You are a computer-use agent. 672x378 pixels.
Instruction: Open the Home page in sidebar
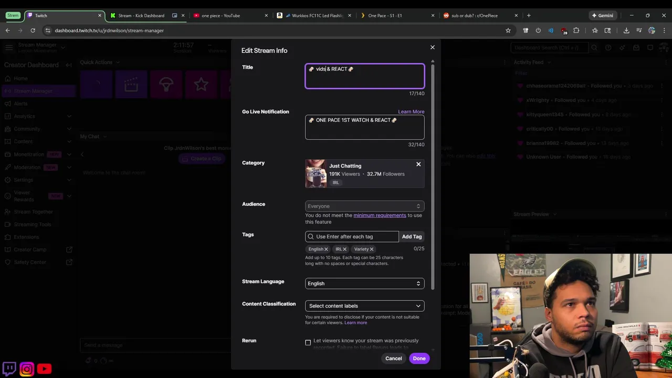coord(20,78)
